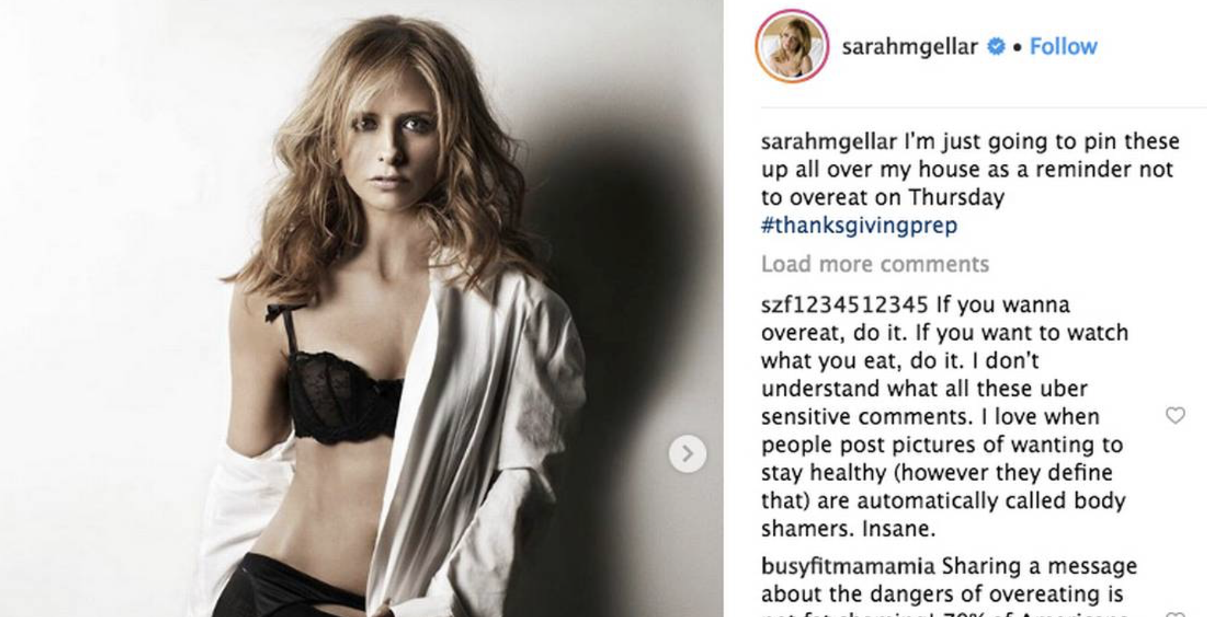Click the busyfitmamamia comment message text

click(949, 587)
